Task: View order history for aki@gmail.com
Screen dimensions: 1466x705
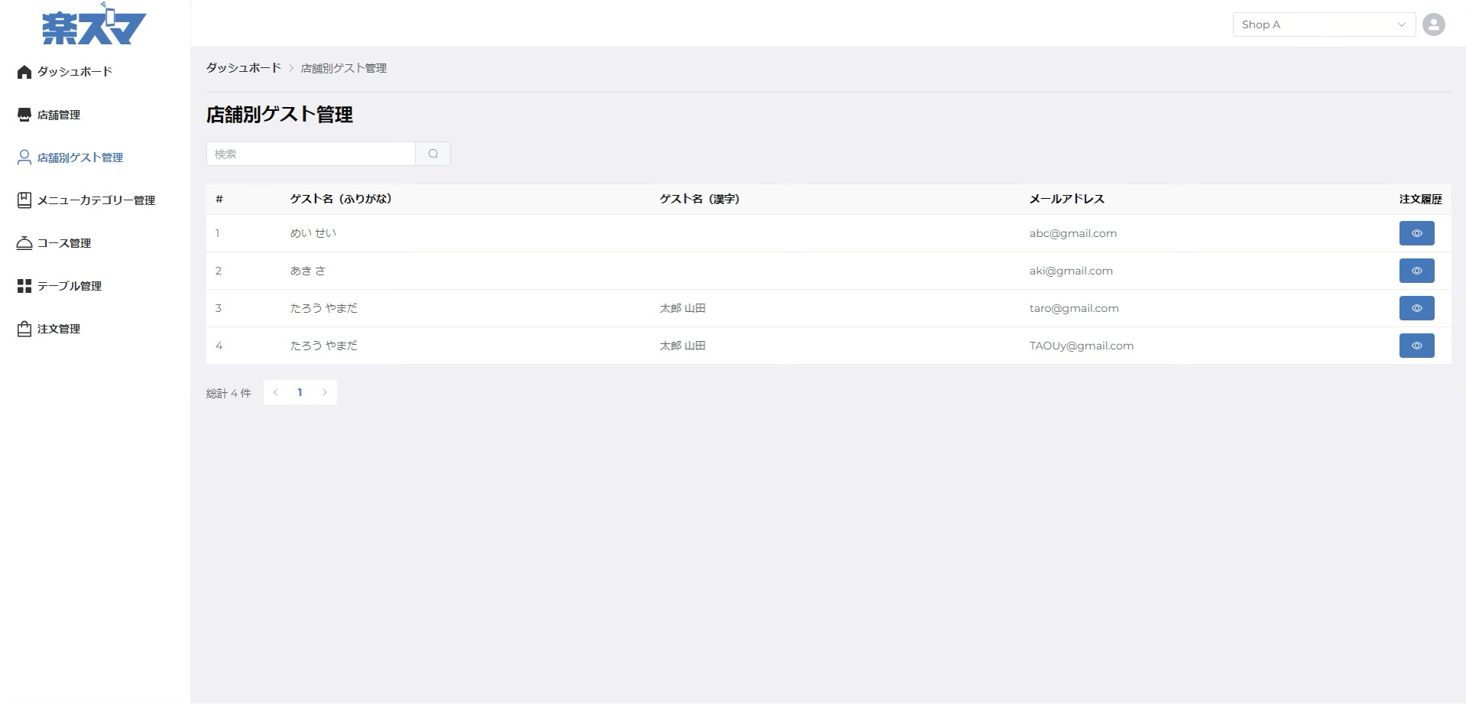Action: [x=1416, y=271]
